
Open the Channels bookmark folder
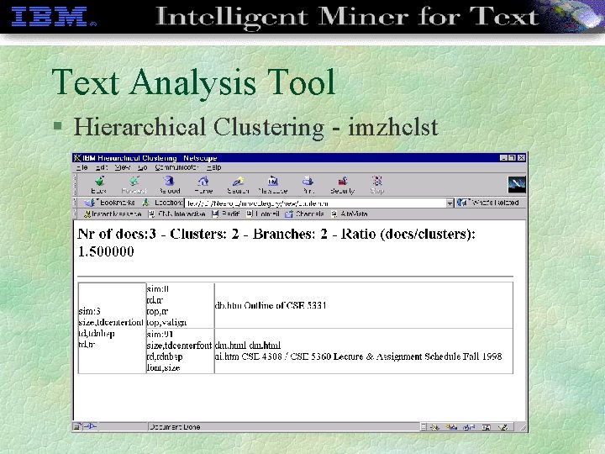point(304,214)
